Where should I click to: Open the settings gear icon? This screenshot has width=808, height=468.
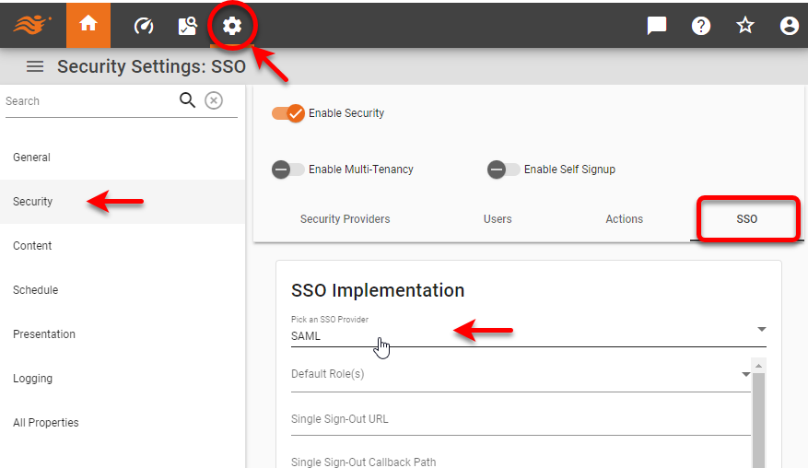click(x=232, y=26)
